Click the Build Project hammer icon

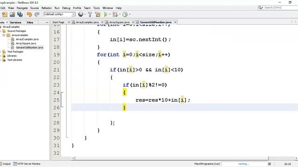90,14
